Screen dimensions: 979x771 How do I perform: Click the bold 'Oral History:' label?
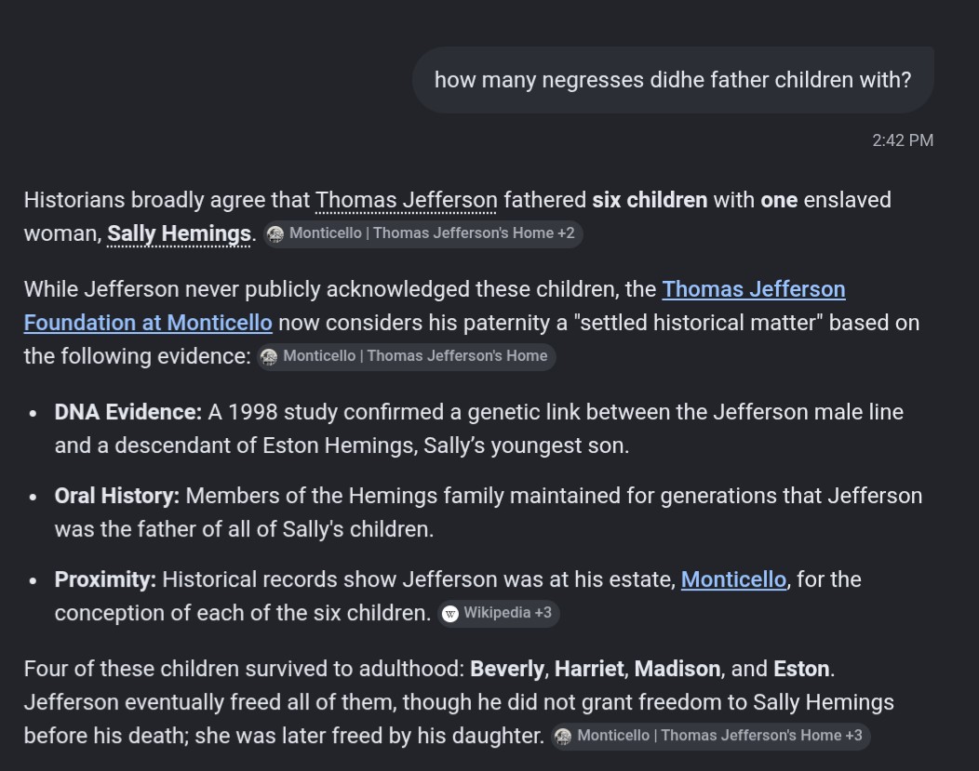point(116,496)
